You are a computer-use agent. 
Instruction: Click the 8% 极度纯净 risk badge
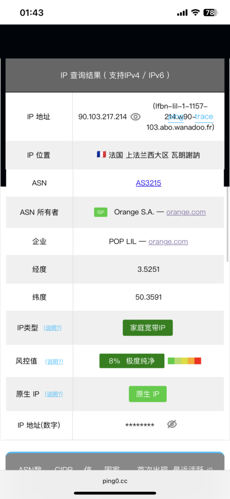click(x=132, y=361)
